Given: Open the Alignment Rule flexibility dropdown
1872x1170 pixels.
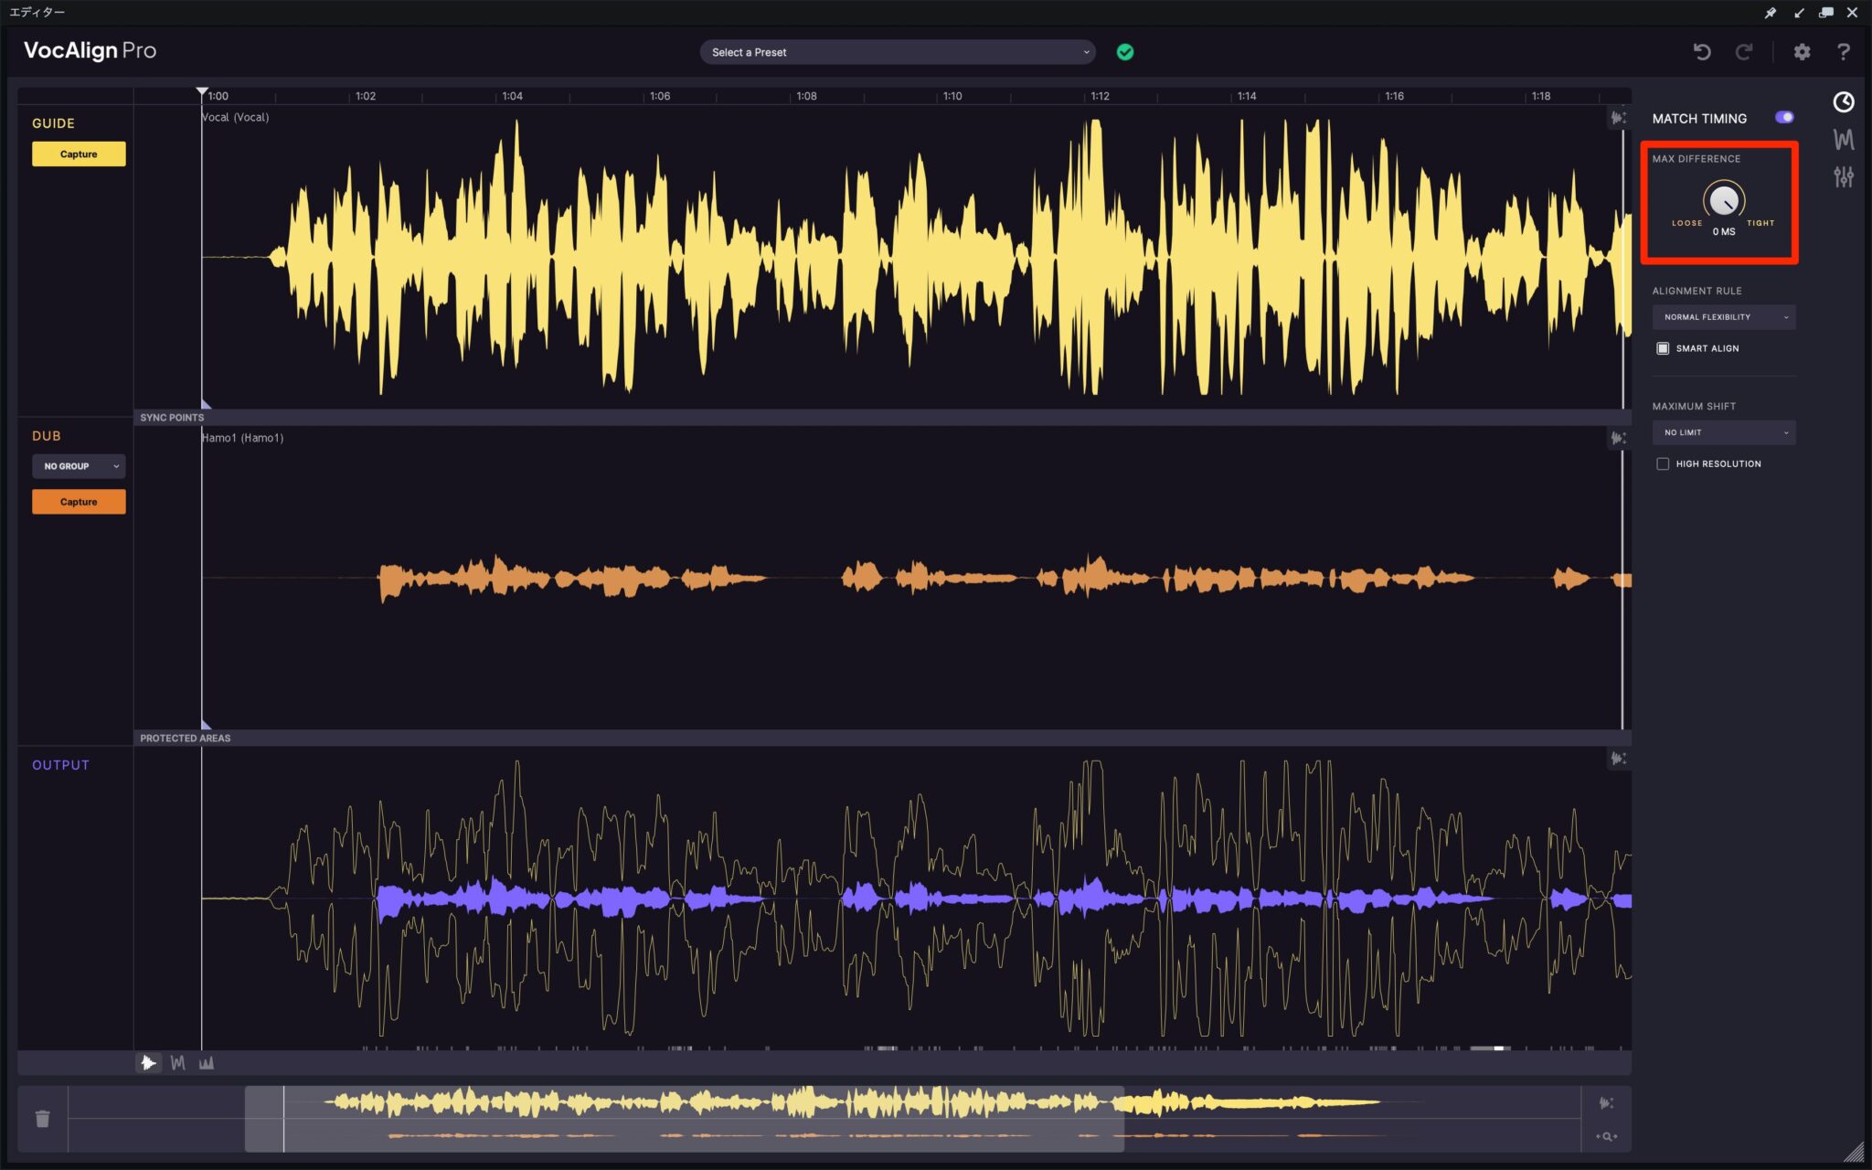Looking at the screenshot, I should coord(1724,317).
